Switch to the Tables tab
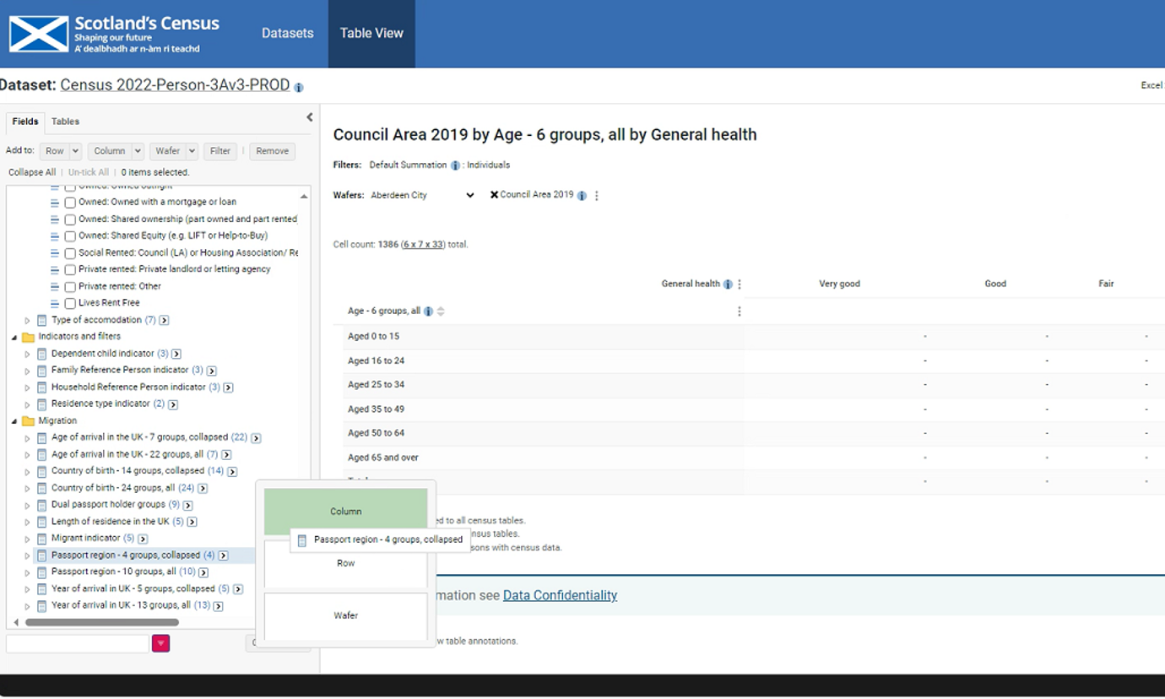Image resolution: width=1165 pixels, height=699 pixels. (x=65, y=122)
